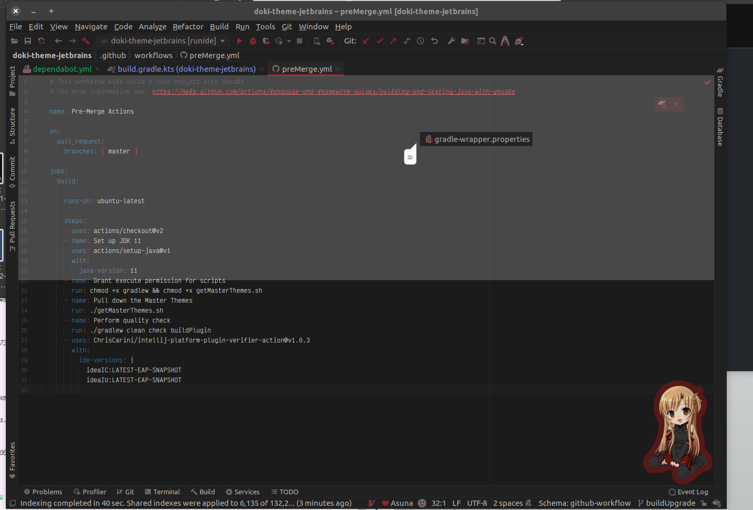
Task: Update project from Git with blue down-arrow
Action: (366, 40)
